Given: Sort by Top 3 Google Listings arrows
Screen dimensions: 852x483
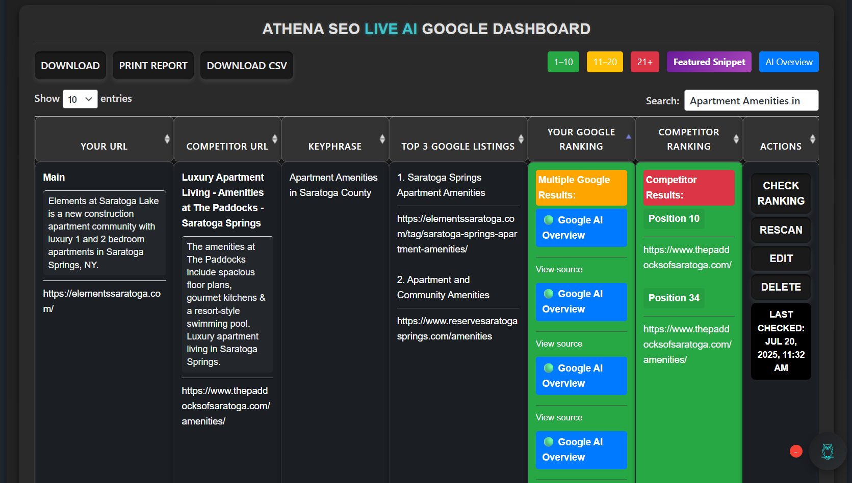Looking at the screenshot, I should [x=521, y=139].
